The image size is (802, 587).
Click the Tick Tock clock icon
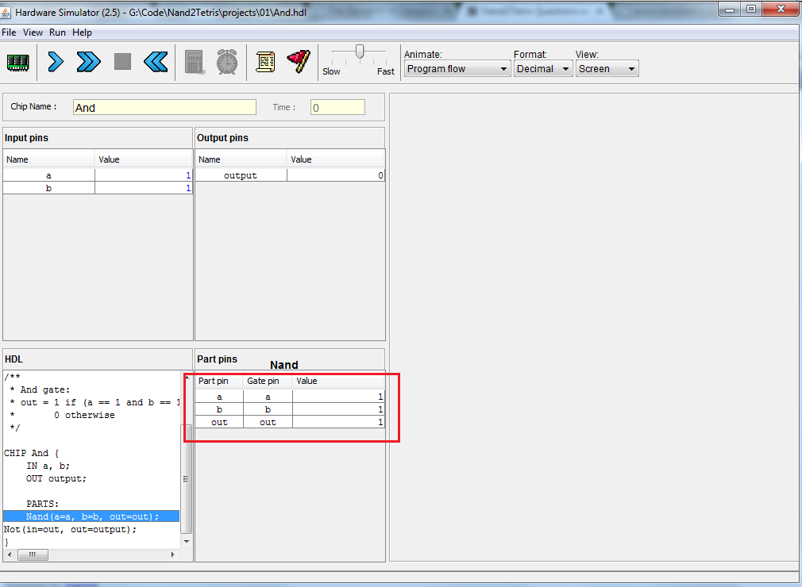coord(227,62)
